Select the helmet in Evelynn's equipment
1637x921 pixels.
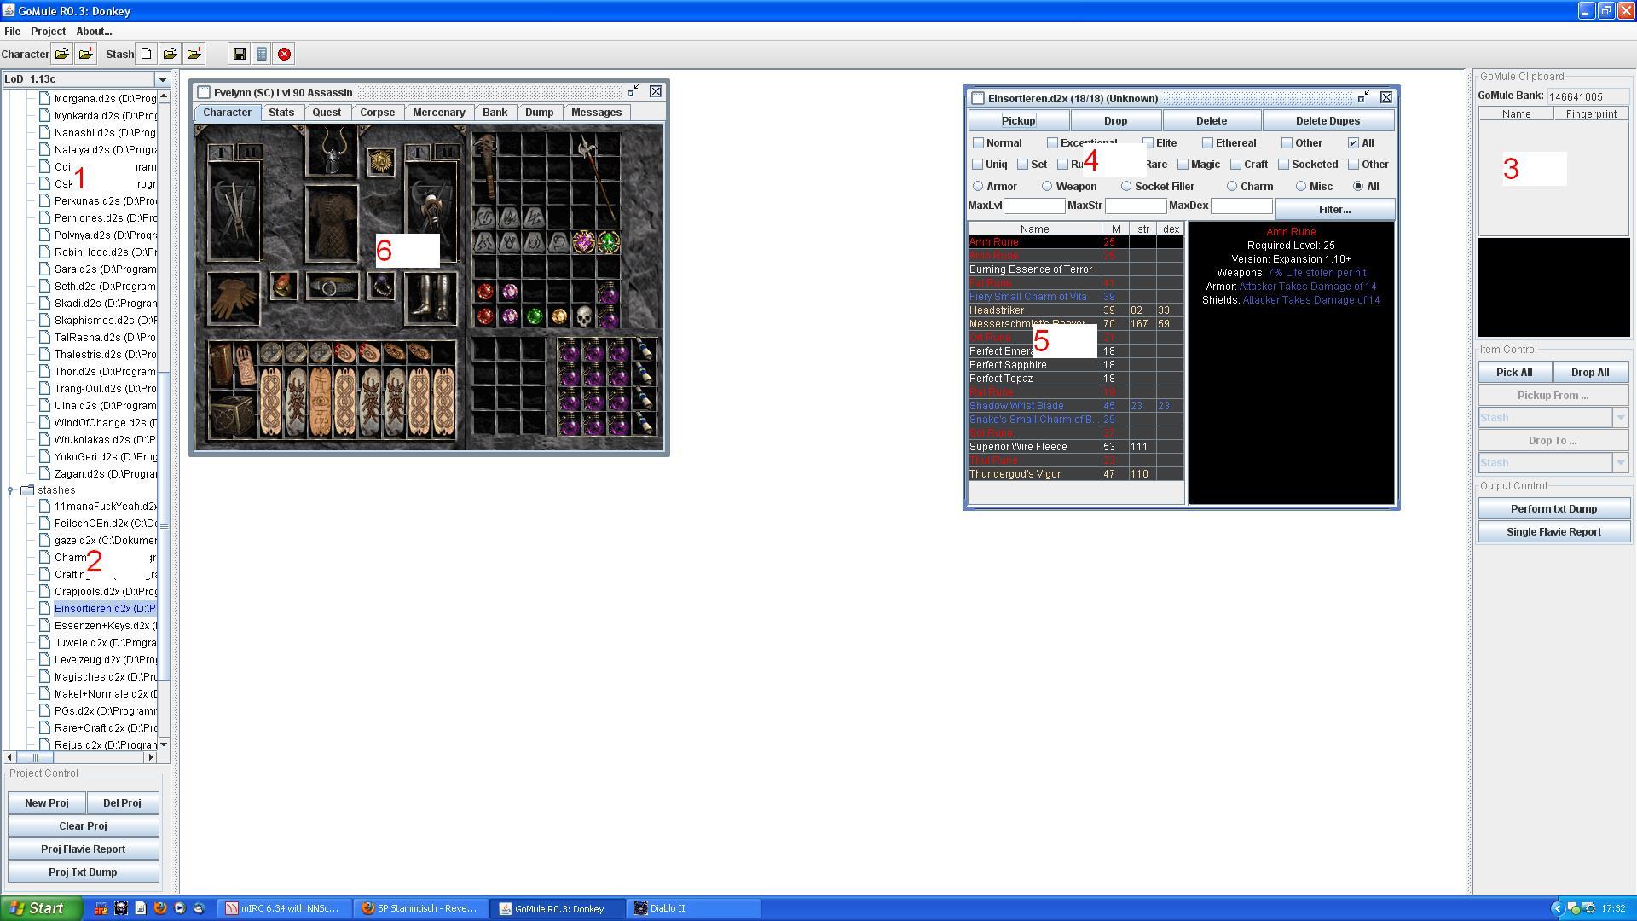point(332,151)
